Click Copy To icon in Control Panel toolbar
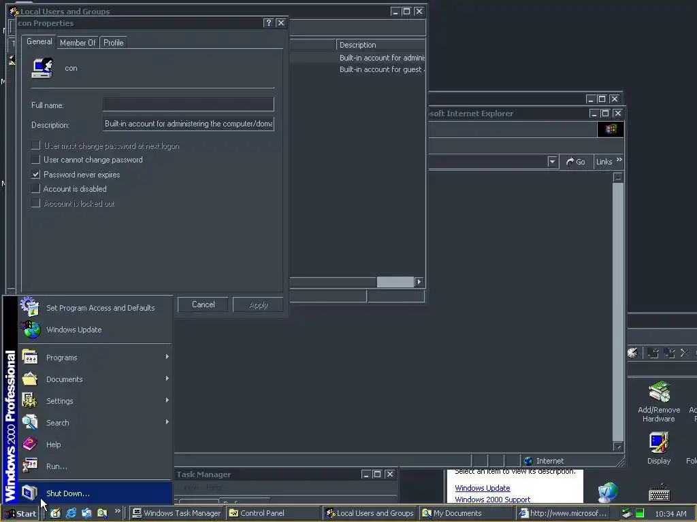 (669, 353)
